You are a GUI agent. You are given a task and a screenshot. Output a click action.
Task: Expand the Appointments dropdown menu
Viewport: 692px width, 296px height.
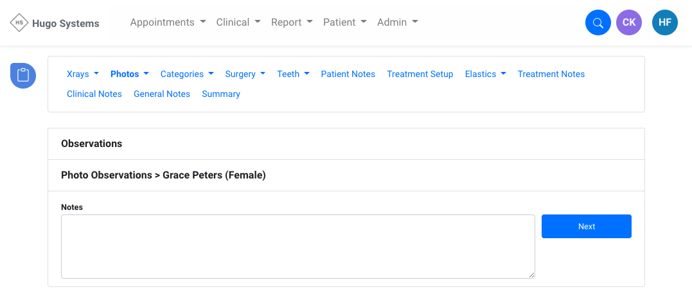(x=168, y=22)
